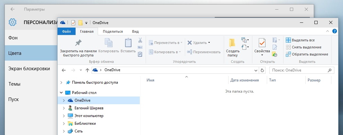The width and height of the screenshot is (343, 135).
Task: Switch to the Поделиться ribbon tab
Action: point(113,31)
